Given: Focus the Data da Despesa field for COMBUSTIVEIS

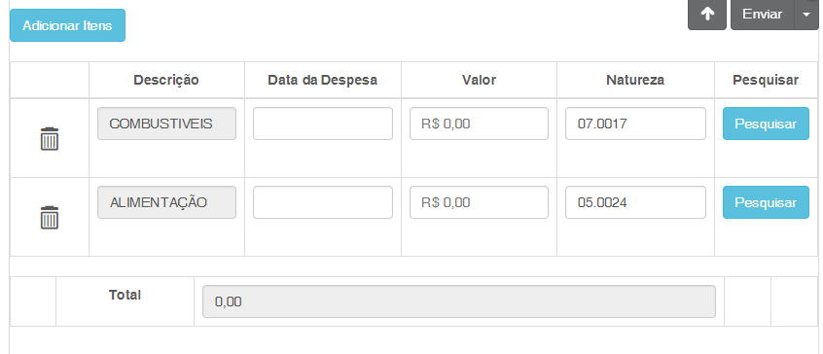Looking at the screenshot, I should 323,124.
